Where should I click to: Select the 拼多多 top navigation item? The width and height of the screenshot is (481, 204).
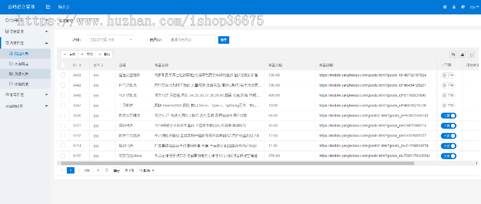coord(64,7)
